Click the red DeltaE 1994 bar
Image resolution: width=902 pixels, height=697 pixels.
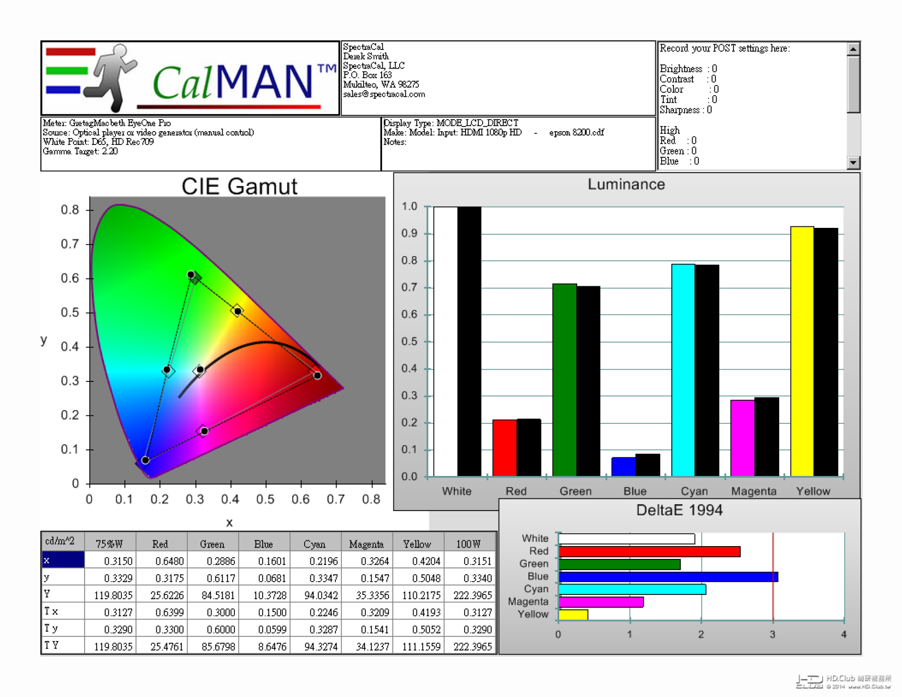(650, 551)
